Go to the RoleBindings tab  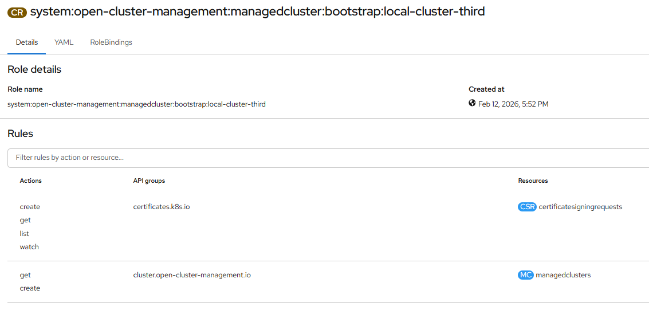[111, 42]
